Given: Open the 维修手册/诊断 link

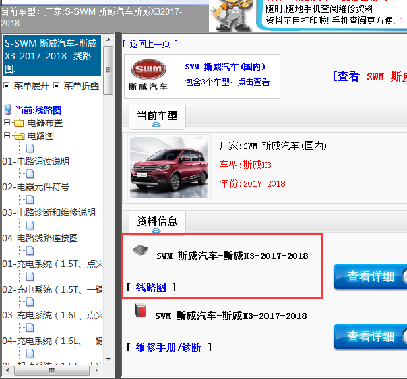Looking at the screenshot, I should click(168, 347).
